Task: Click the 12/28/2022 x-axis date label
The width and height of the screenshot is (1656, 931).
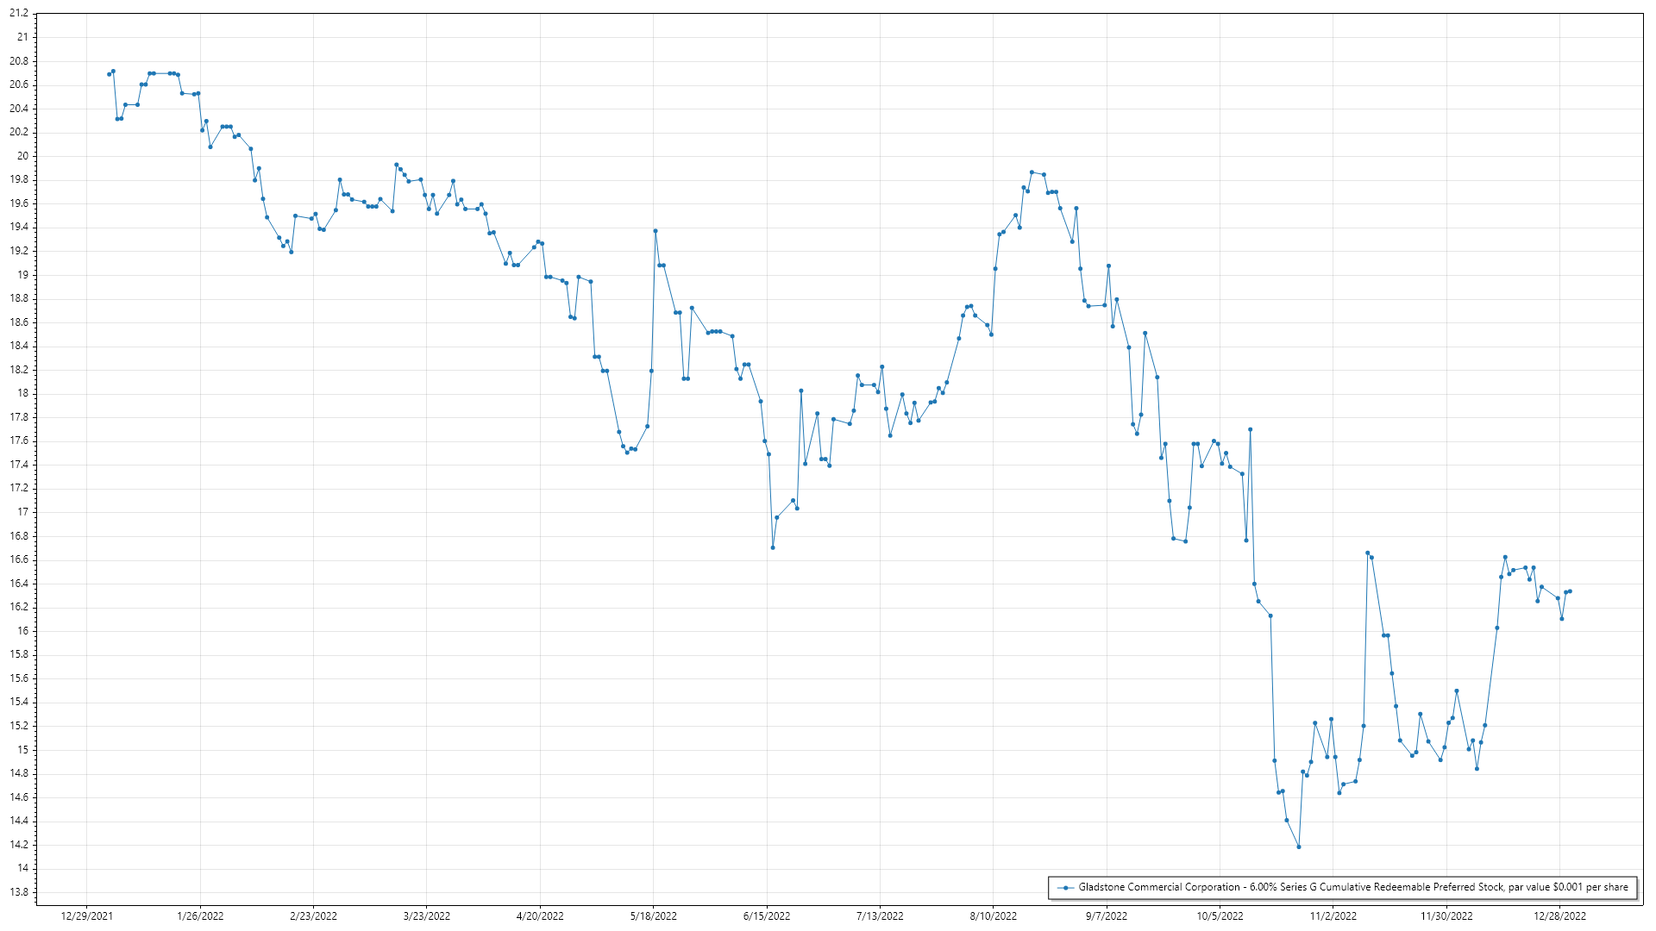Action: point(1559,916)
